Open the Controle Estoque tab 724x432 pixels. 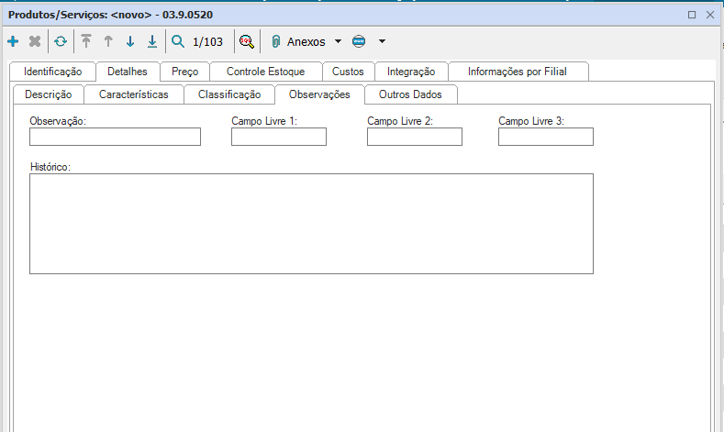tap(265, 72)
